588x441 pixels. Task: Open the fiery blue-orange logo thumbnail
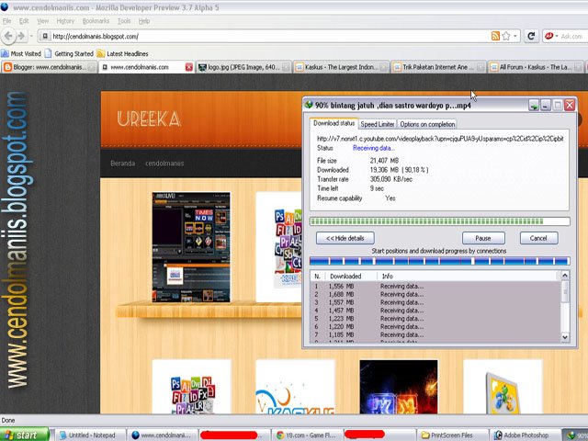click(399, 387)
